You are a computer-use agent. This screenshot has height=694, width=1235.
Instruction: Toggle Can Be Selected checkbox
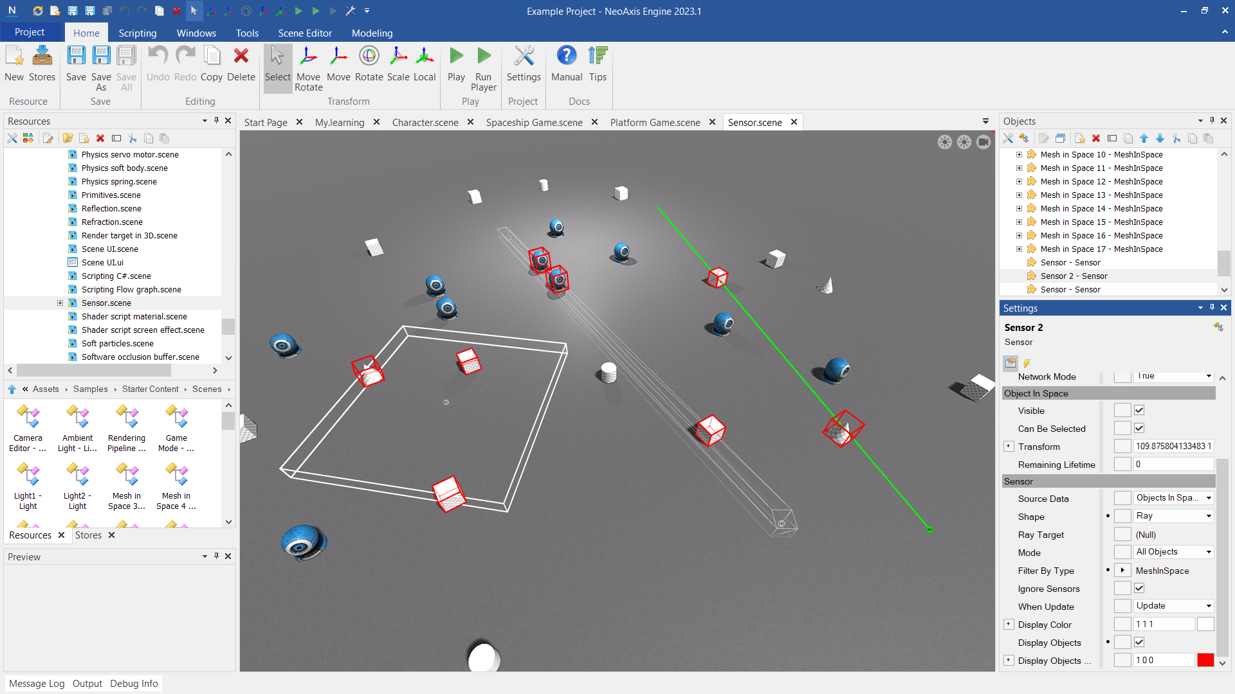tap(1139, 429)
